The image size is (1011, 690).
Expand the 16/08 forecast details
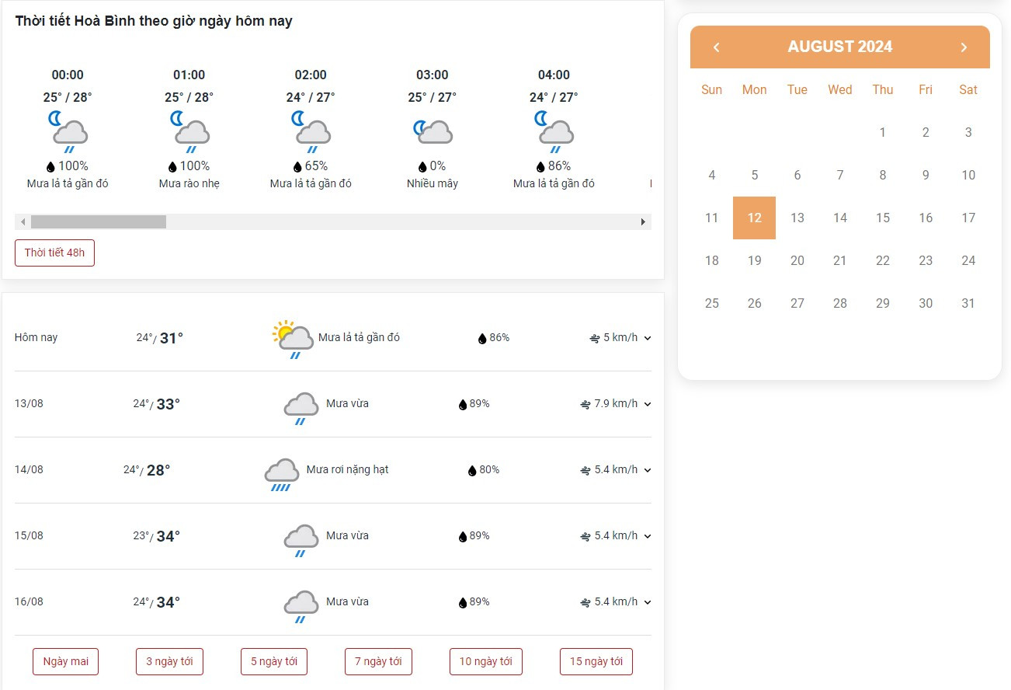pyautogui.click(x=648, y=602)
